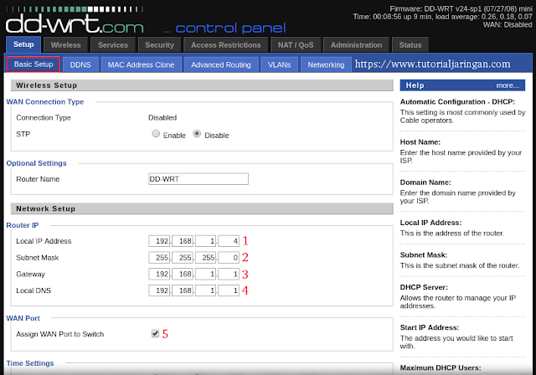Open the DDNS sub-tab
This screenshot has width=536, height=375.
pyautogui.click(x=80, y=64)
